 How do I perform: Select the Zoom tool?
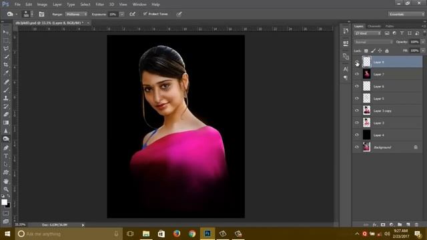click(x=6, y=189)
